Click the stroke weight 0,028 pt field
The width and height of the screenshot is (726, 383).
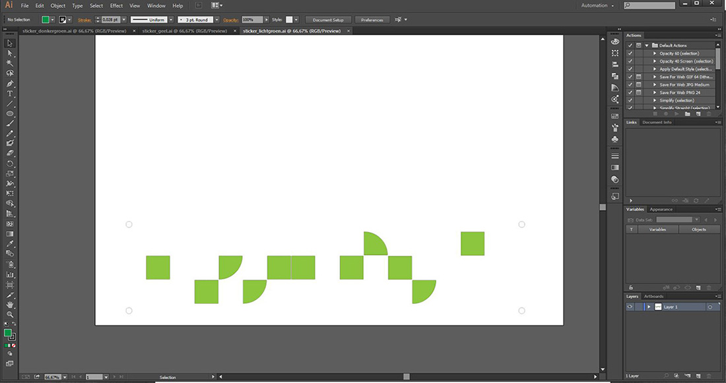point(111,19)
